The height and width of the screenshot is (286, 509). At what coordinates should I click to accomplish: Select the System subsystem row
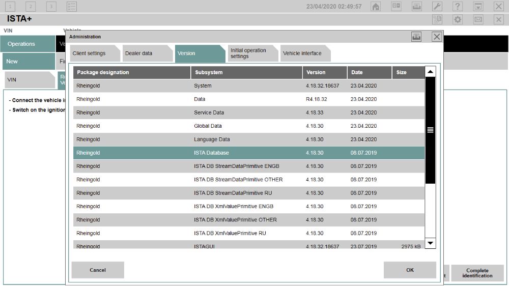tap(249, 85)
